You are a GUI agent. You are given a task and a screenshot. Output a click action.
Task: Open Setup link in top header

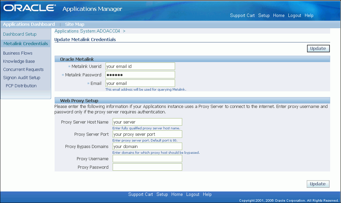coord(264,16)
